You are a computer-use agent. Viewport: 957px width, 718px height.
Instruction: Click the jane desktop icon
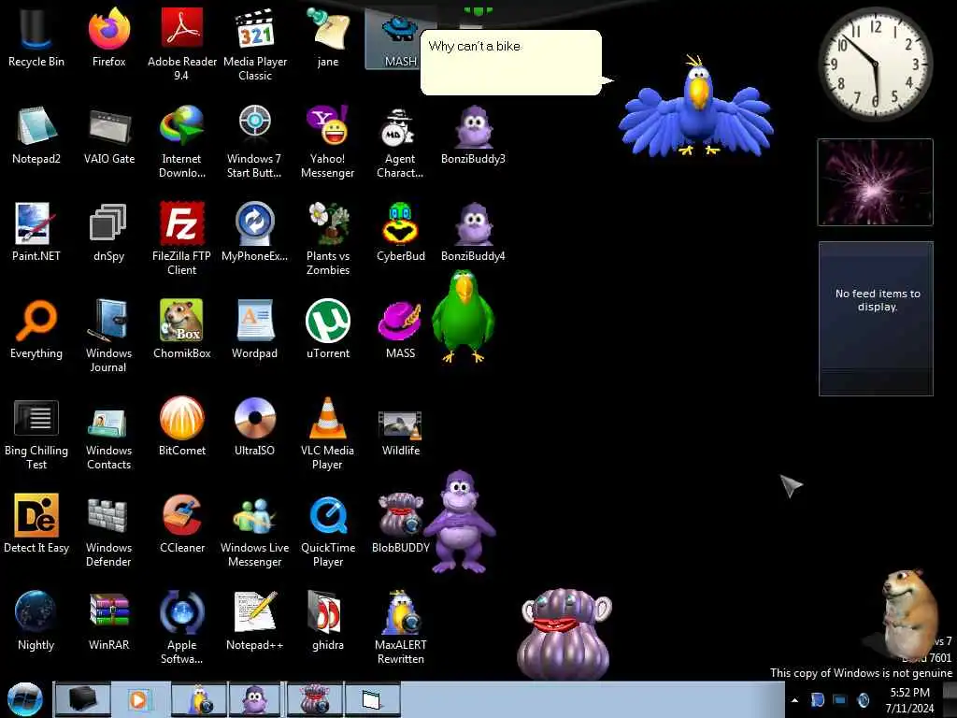click(328, 37)
